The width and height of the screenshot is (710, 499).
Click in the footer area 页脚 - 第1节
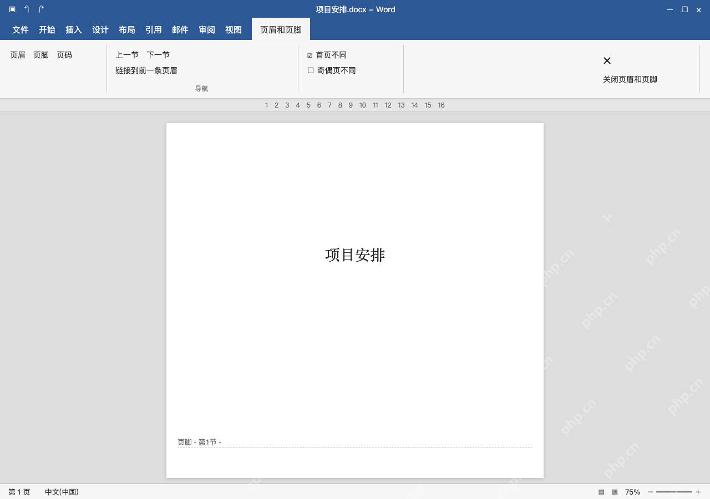point(199,442)
